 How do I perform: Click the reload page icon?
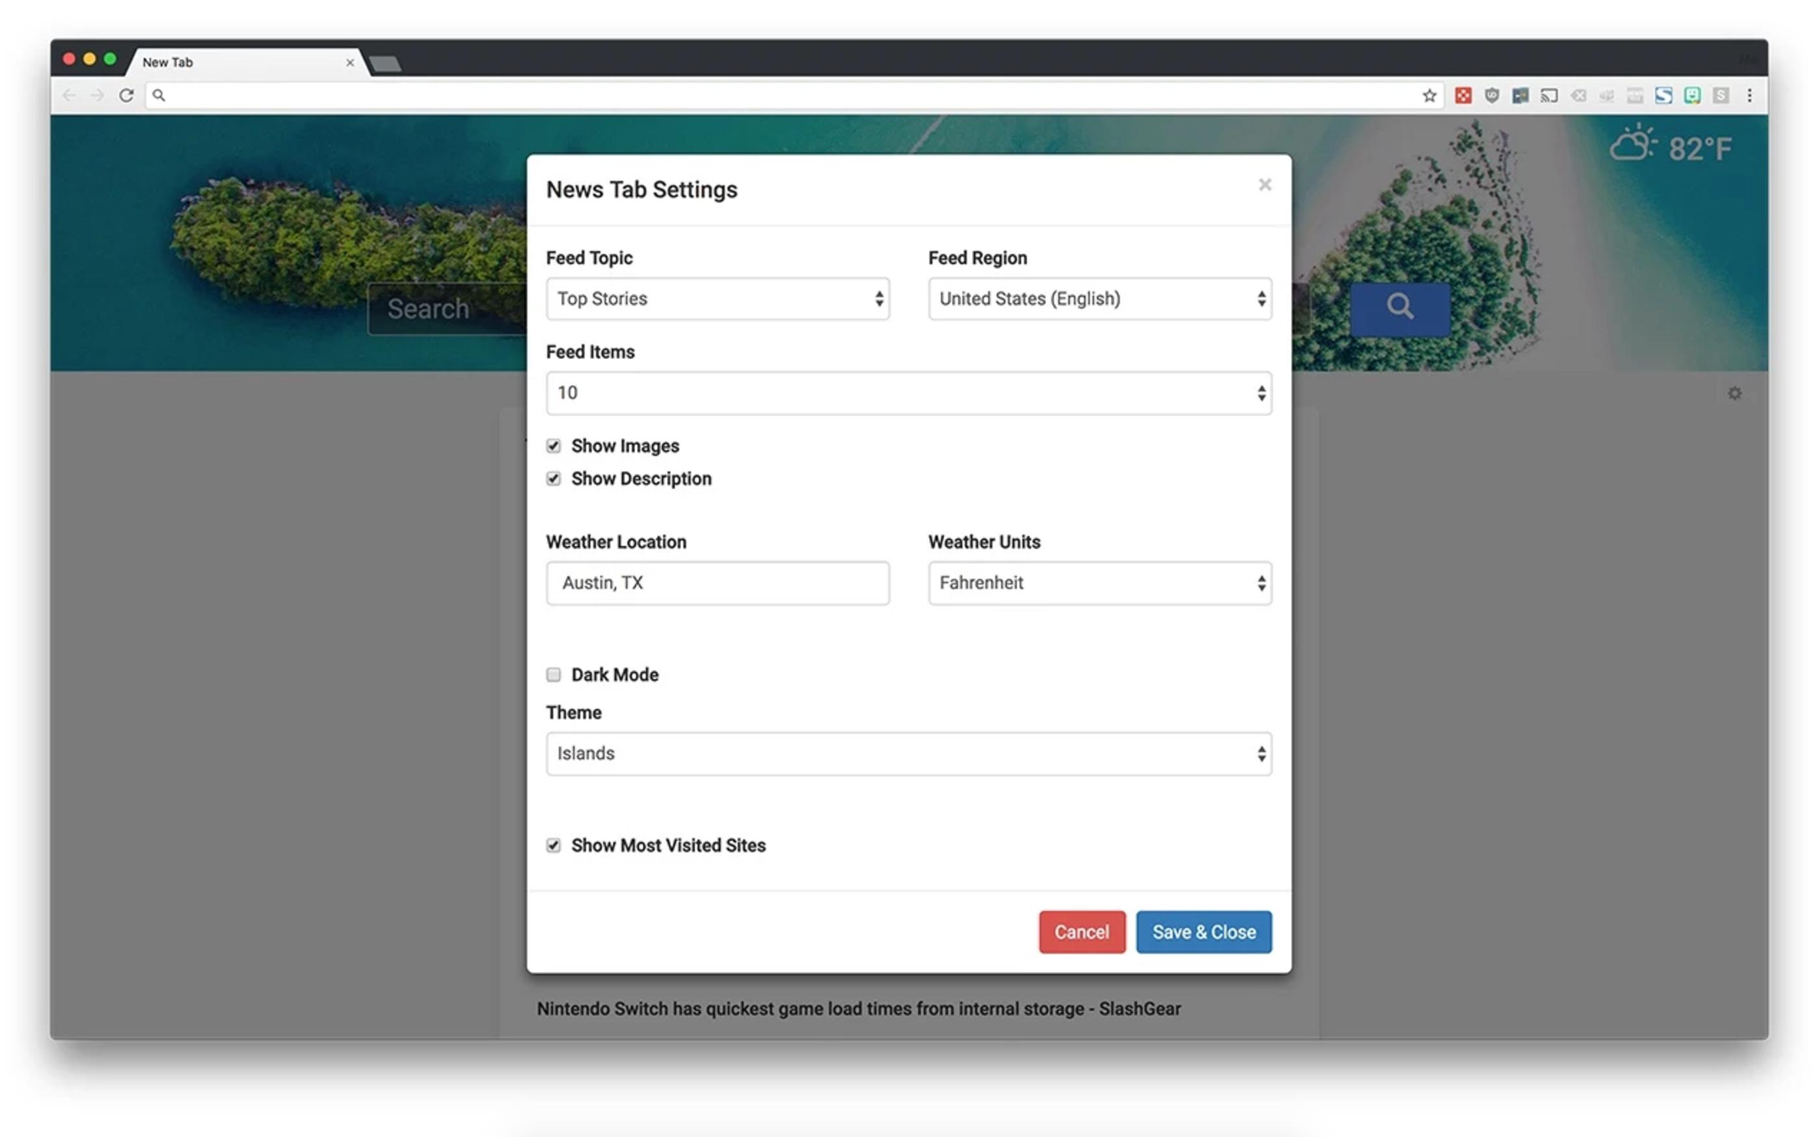coord(126,96)
